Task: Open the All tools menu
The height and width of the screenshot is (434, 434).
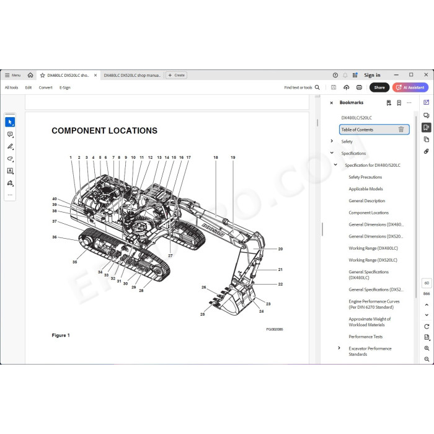Action: coord(11,87)
